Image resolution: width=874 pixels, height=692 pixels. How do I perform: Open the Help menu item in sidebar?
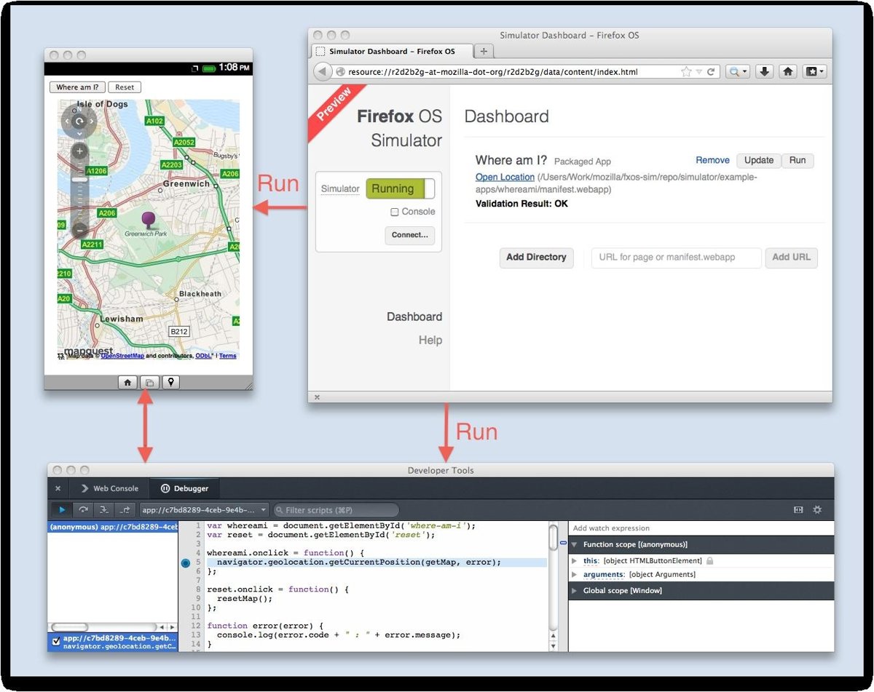pos(430,341)
